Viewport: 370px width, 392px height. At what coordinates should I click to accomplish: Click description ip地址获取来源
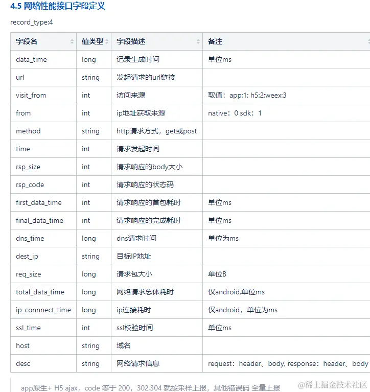tap(141, 113)
